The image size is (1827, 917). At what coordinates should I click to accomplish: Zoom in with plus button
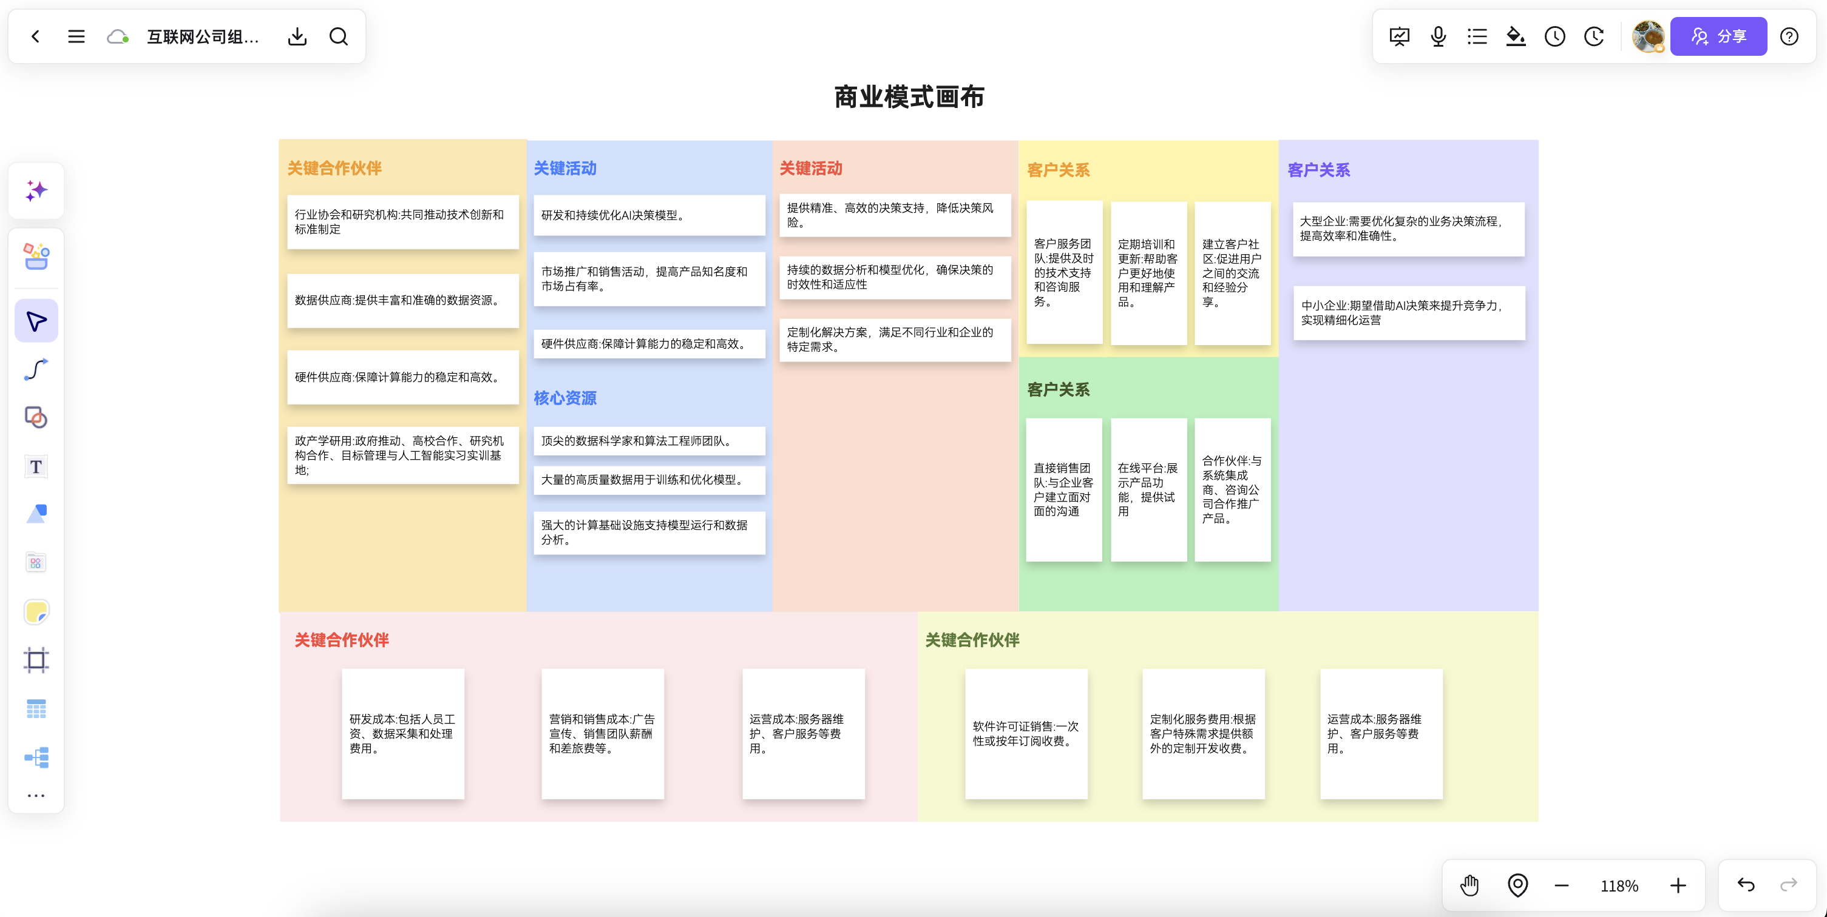click(1678, 886)
